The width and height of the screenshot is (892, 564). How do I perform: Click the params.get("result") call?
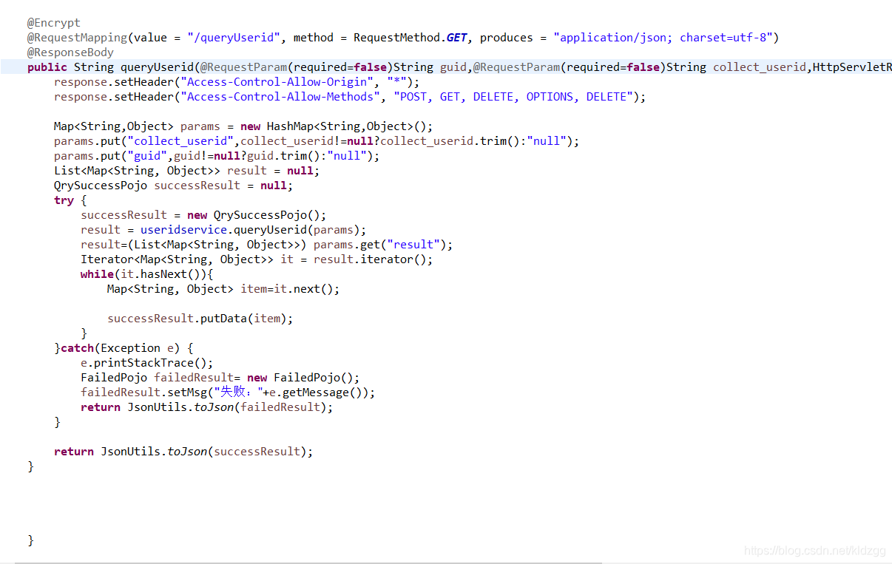(380, 245)
